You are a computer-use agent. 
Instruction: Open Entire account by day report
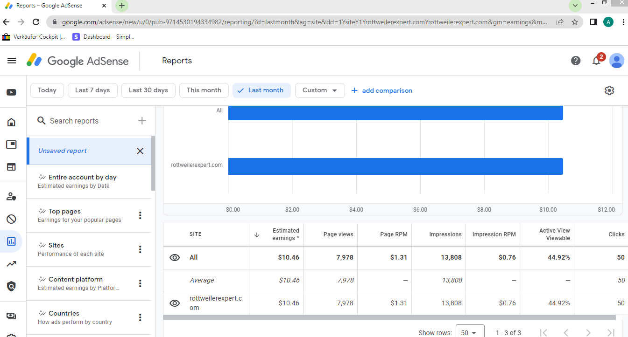(89, 181)
